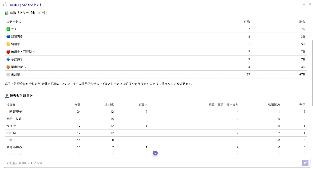This screenshot has height=169, width=313.
Task: Click the 3% value for 処理済み
Action: pyautogui.click(x=303, y=37)
